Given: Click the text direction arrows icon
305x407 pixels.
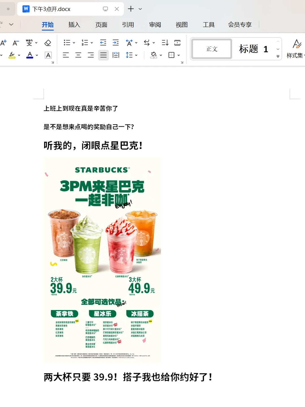Looking at the screenshot, I should click(147, 43).
